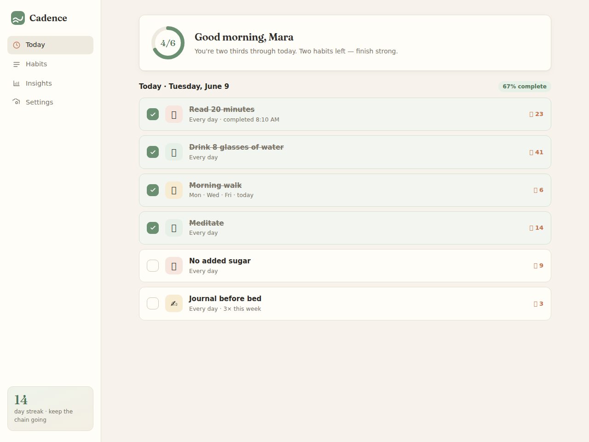
Task: Click the list icon beside Habits
Action: pos(17,64)
